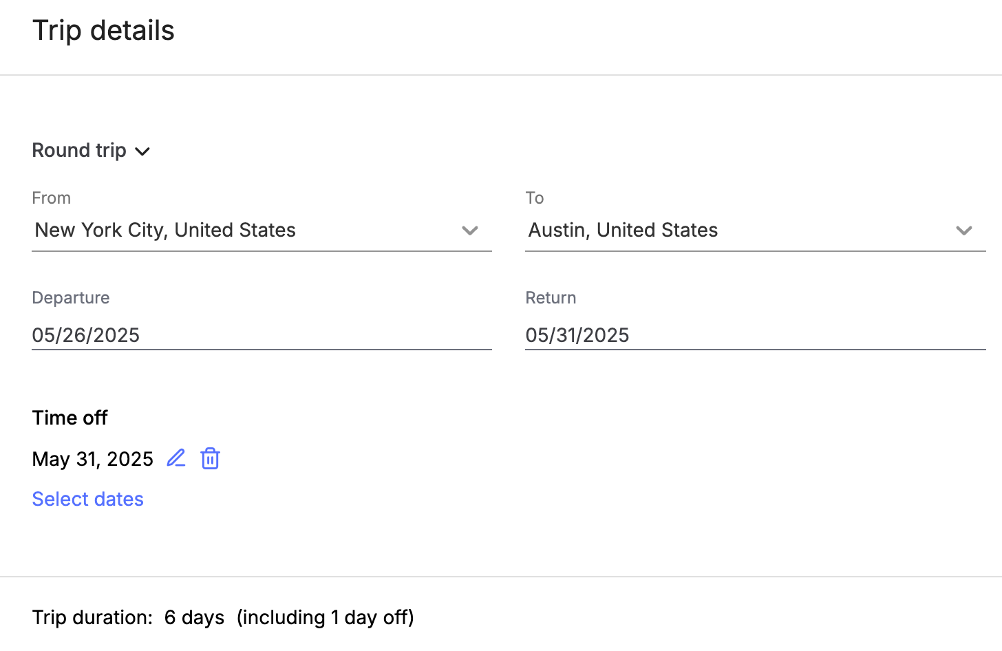Click the Return date 05/31/2025 field
This screenshot has width=1002, height=651.
755,335
